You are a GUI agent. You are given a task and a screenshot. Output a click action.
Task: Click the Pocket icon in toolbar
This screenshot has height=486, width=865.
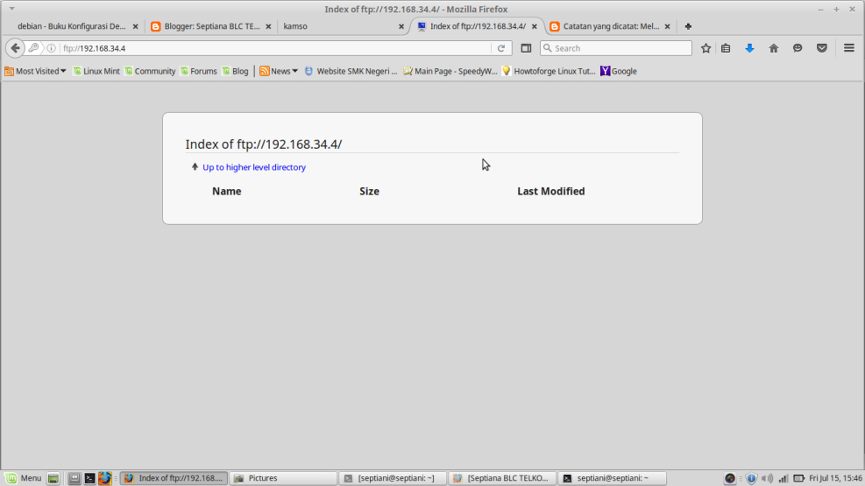[821, 48]
